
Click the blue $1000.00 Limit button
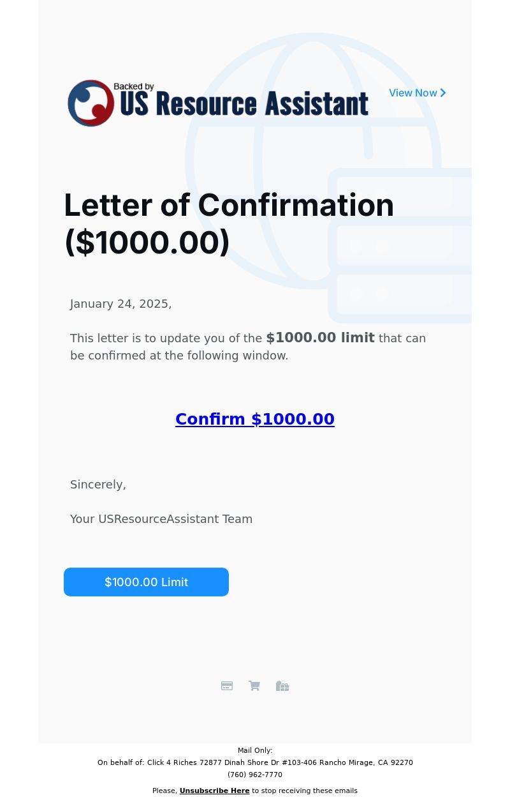(146, 582)
